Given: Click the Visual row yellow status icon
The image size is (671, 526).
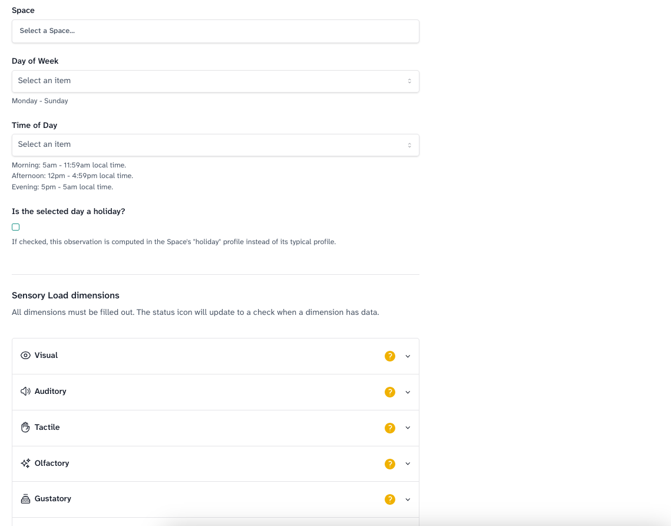Looking at the screenshot, I should 389,356.
